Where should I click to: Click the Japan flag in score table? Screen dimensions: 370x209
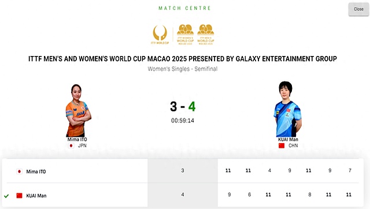point(19,171)
